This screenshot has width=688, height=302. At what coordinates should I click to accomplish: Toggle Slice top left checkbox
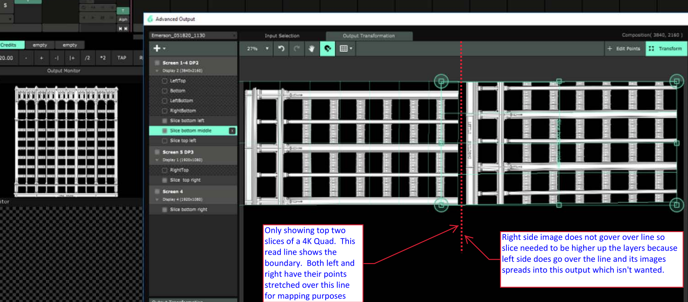point(165,141)
